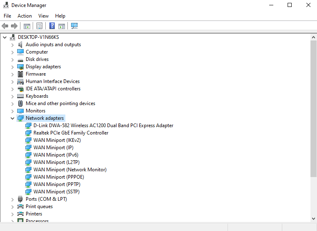The width and height of the screenshot is (317, 231).
Task: Expand the Firmware category
Action: [x=13, y=74]
